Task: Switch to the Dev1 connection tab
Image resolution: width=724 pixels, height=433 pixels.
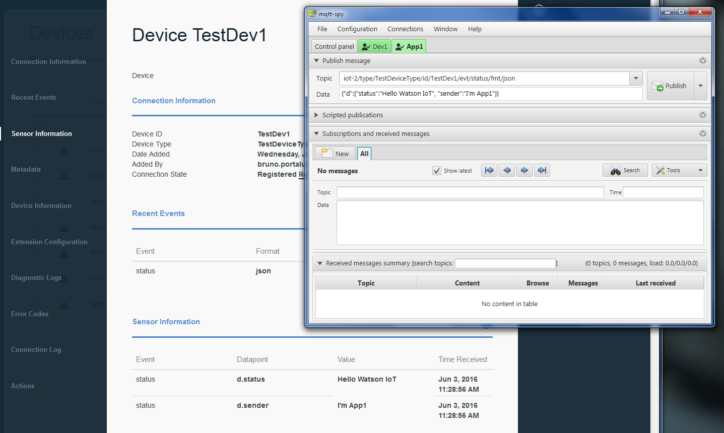Action: [374, 46]
